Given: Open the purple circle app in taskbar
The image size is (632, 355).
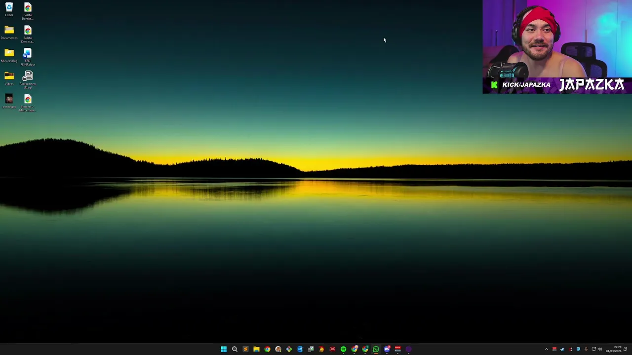Looking at the screenshot, I should point(408,349).
